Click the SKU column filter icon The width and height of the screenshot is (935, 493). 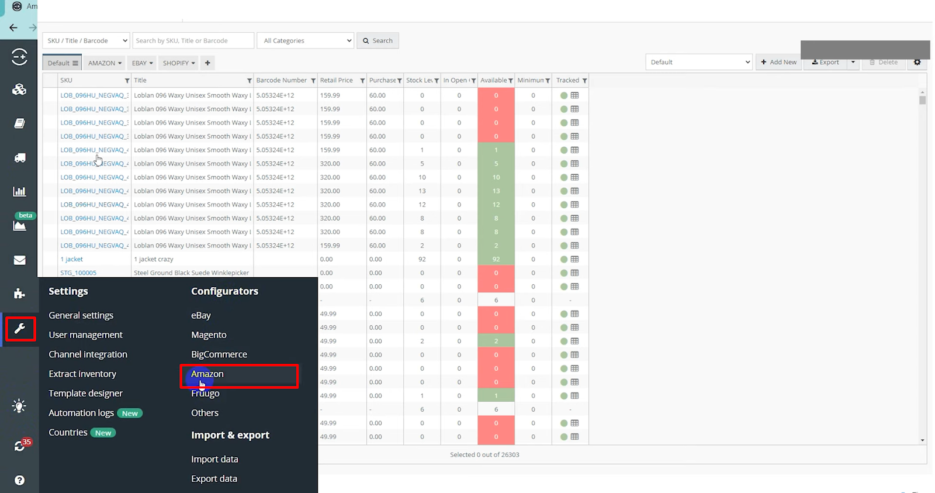tap(127, 81)
